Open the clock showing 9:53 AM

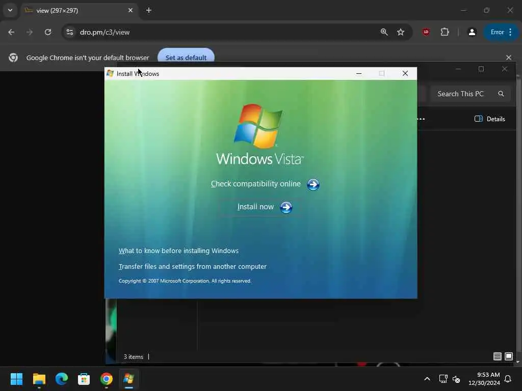click(484, 379)
